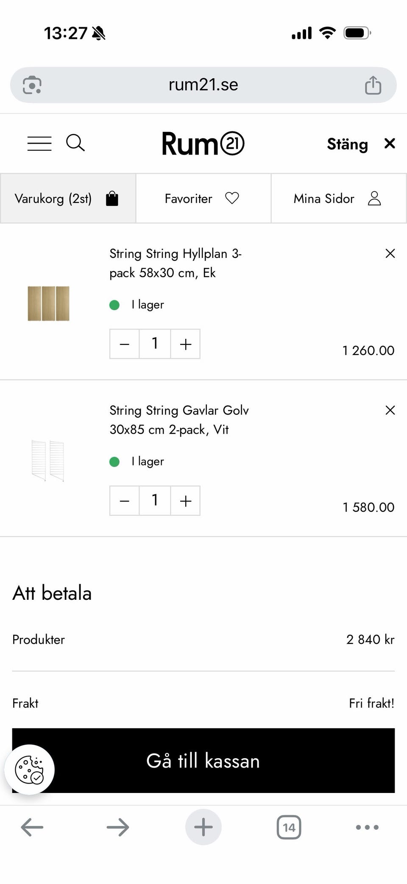407x884 pixels.
Task: Remove String Gavlar Golv from cart
Action: [x=390, y=410]
